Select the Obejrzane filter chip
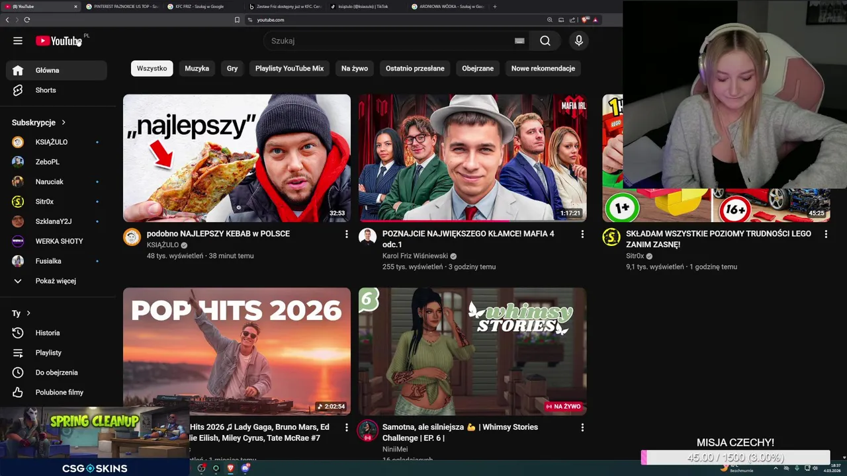Screen dimensions: 847x476 tap(478, 68)
